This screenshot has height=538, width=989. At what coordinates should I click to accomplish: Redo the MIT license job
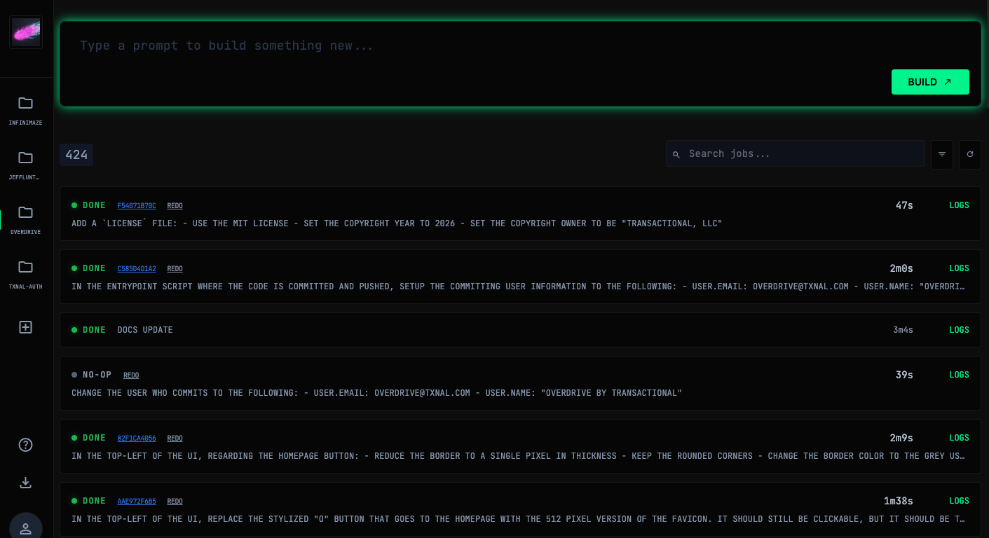(x=175, y=206)
